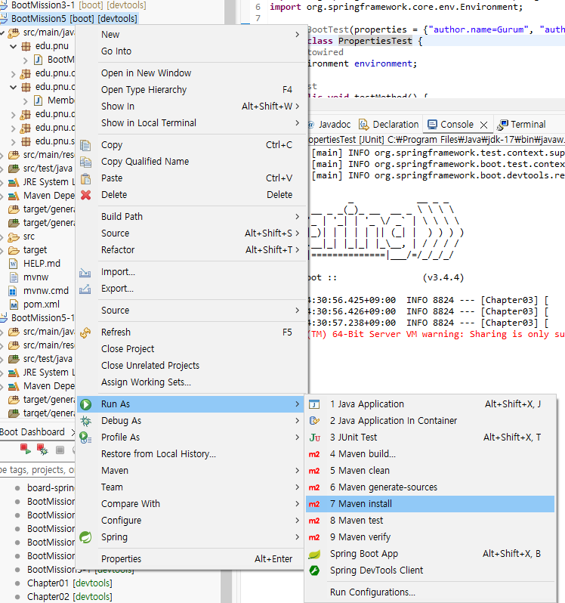Open the Boot Dashboard view tab
Screen dimensions: 565x603
[x=32, y=432]
